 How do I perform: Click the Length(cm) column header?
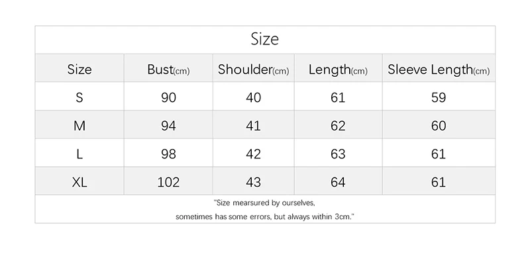tap(338, 70)
